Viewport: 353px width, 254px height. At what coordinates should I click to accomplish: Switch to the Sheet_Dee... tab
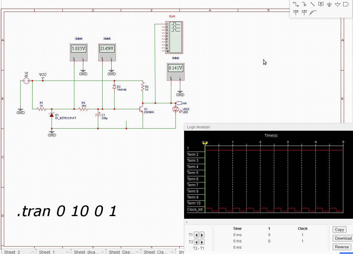coord(121,252)
